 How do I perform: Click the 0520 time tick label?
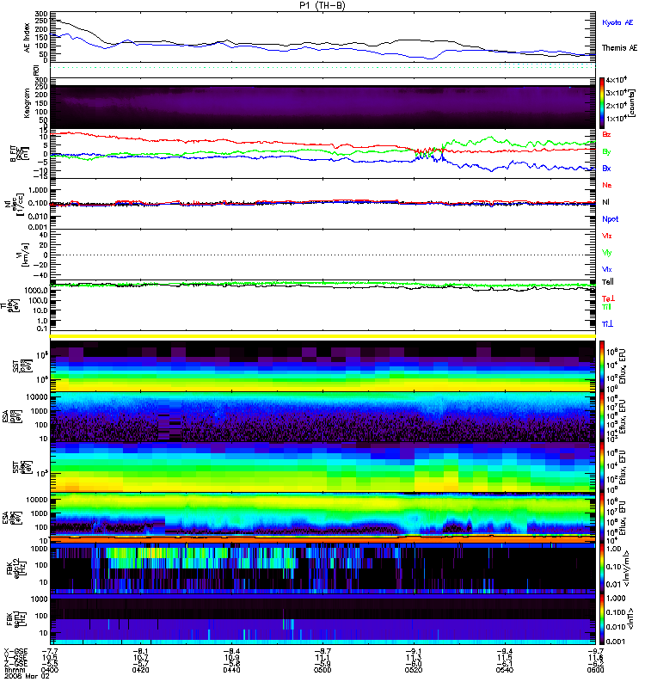tap(414, 670)
